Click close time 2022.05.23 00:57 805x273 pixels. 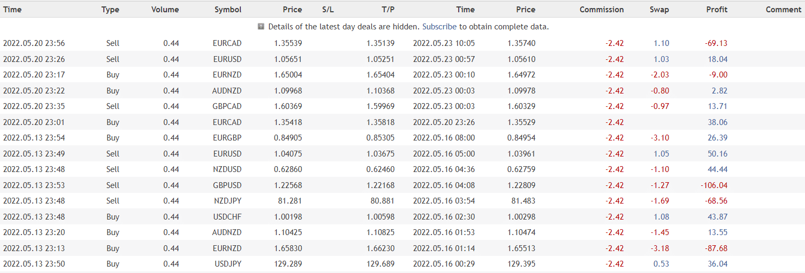pyautogui.click(x=444, y=59)
